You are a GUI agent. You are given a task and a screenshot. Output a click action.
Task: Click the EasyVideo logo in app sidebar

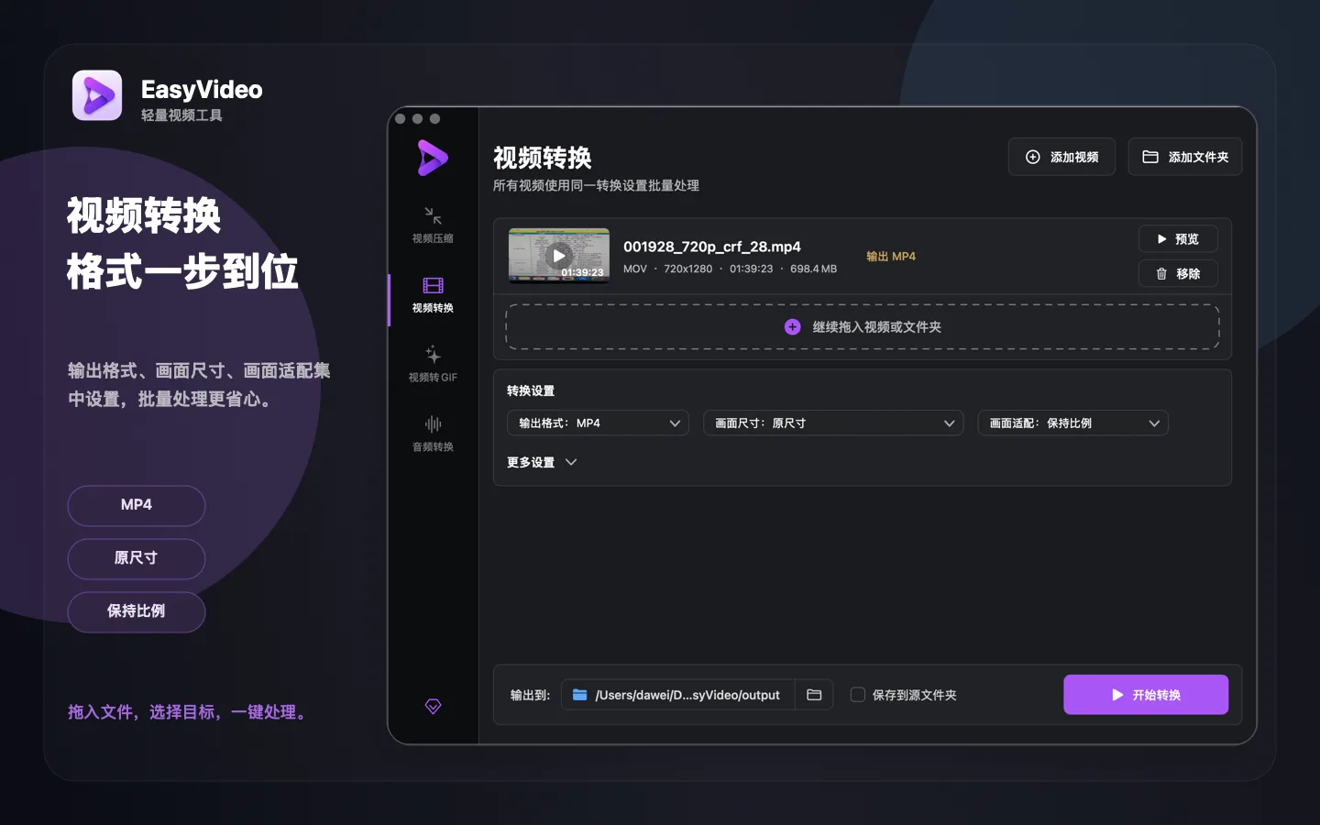433,158
